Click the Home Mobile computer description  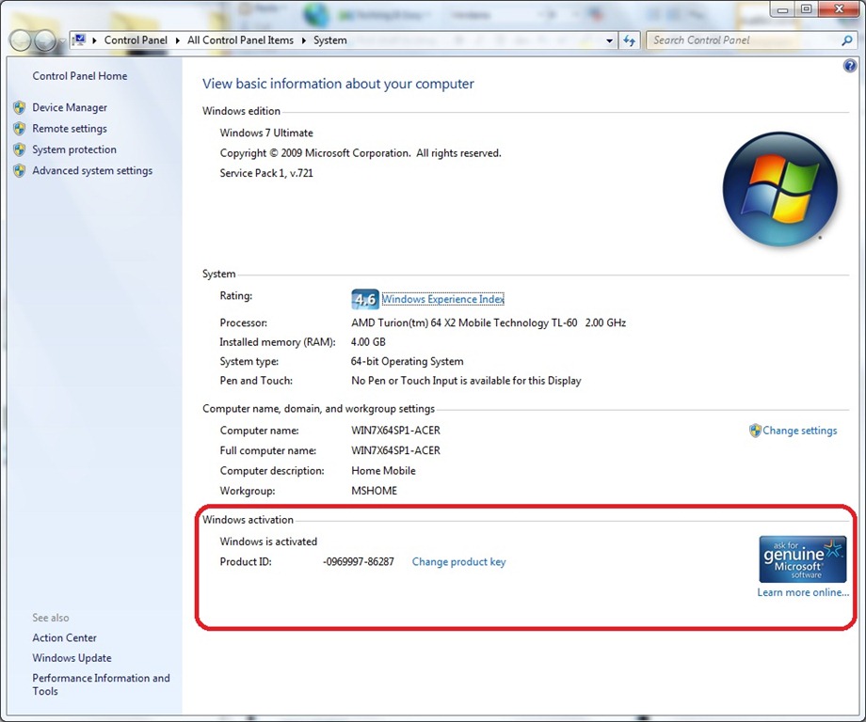(x=383, y=470)
